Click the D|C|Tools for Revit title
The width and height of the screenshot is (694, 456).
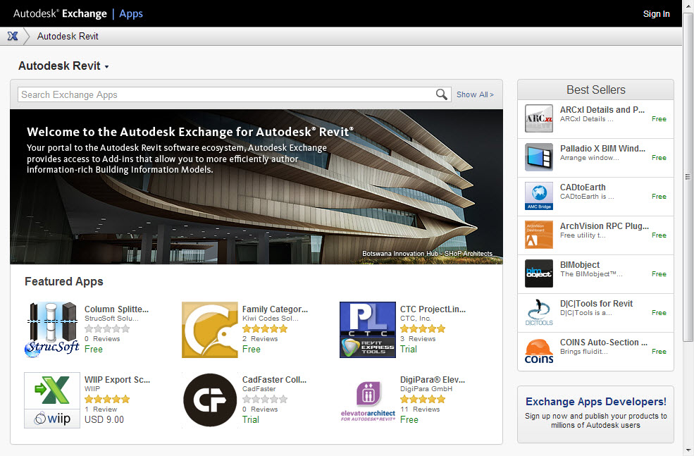[x=596, y=303]
